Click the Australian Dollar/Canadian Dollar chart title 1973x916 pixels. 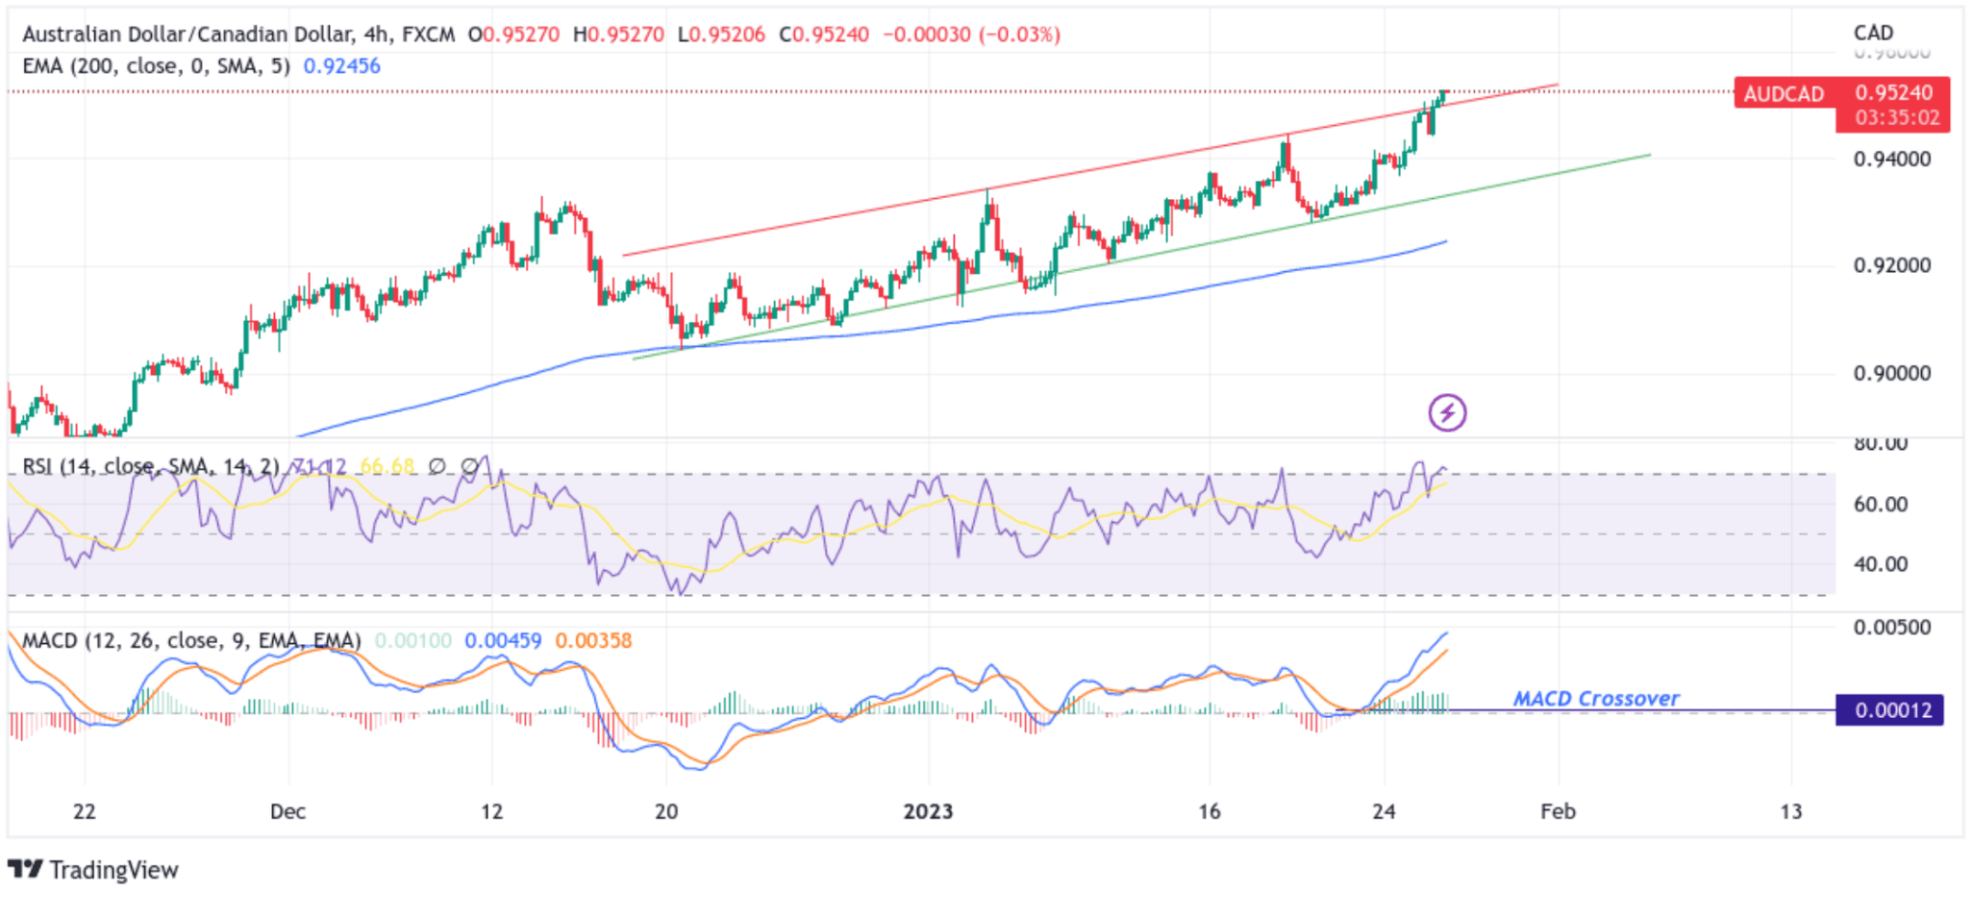(x=238, y=35)
